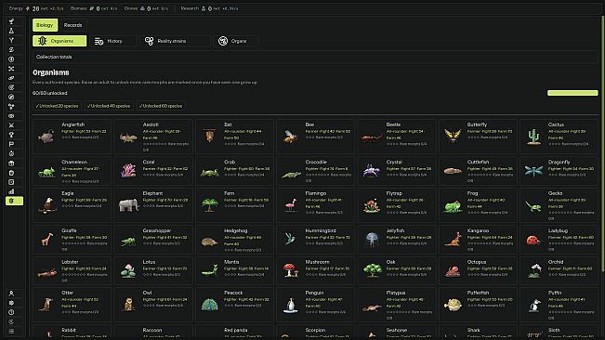Screen dimensions: 605x340
Task: Click the unlocked species progress bar
Action: [572, 93]
